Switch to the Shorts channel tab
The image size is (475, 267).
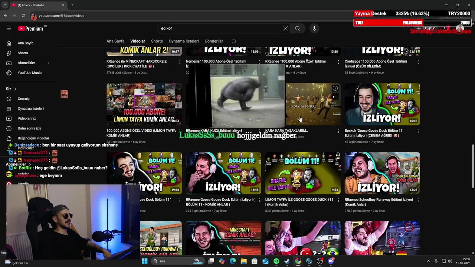157,41
